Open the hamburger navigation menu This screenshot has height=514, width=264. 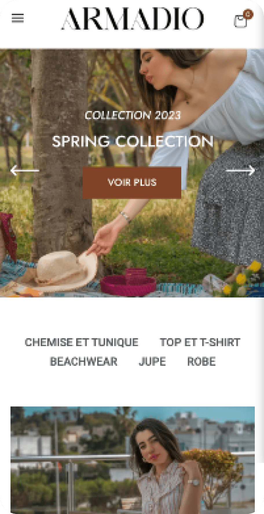[x=18, y=18]
